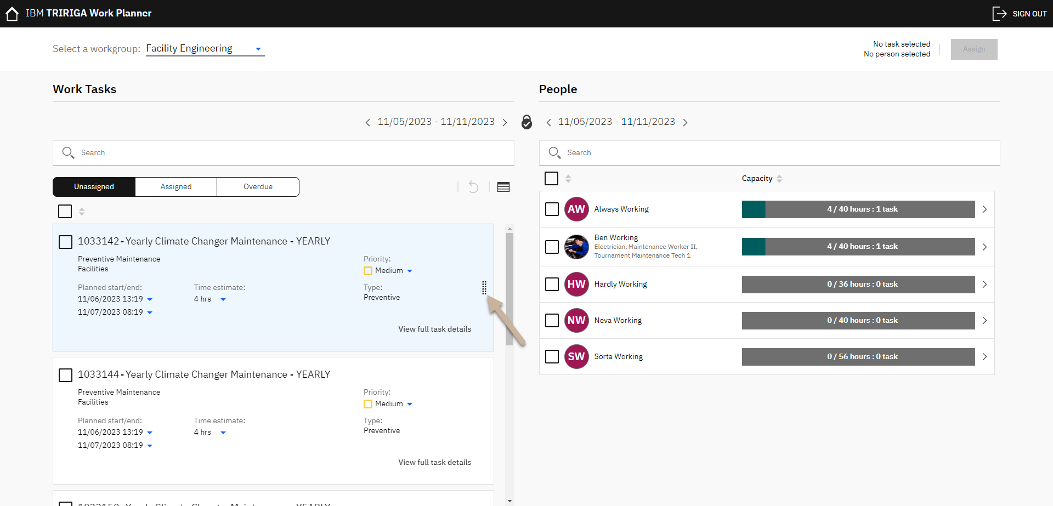
Task: View full task details for 1033144
Action: click(x=435, y=463)
